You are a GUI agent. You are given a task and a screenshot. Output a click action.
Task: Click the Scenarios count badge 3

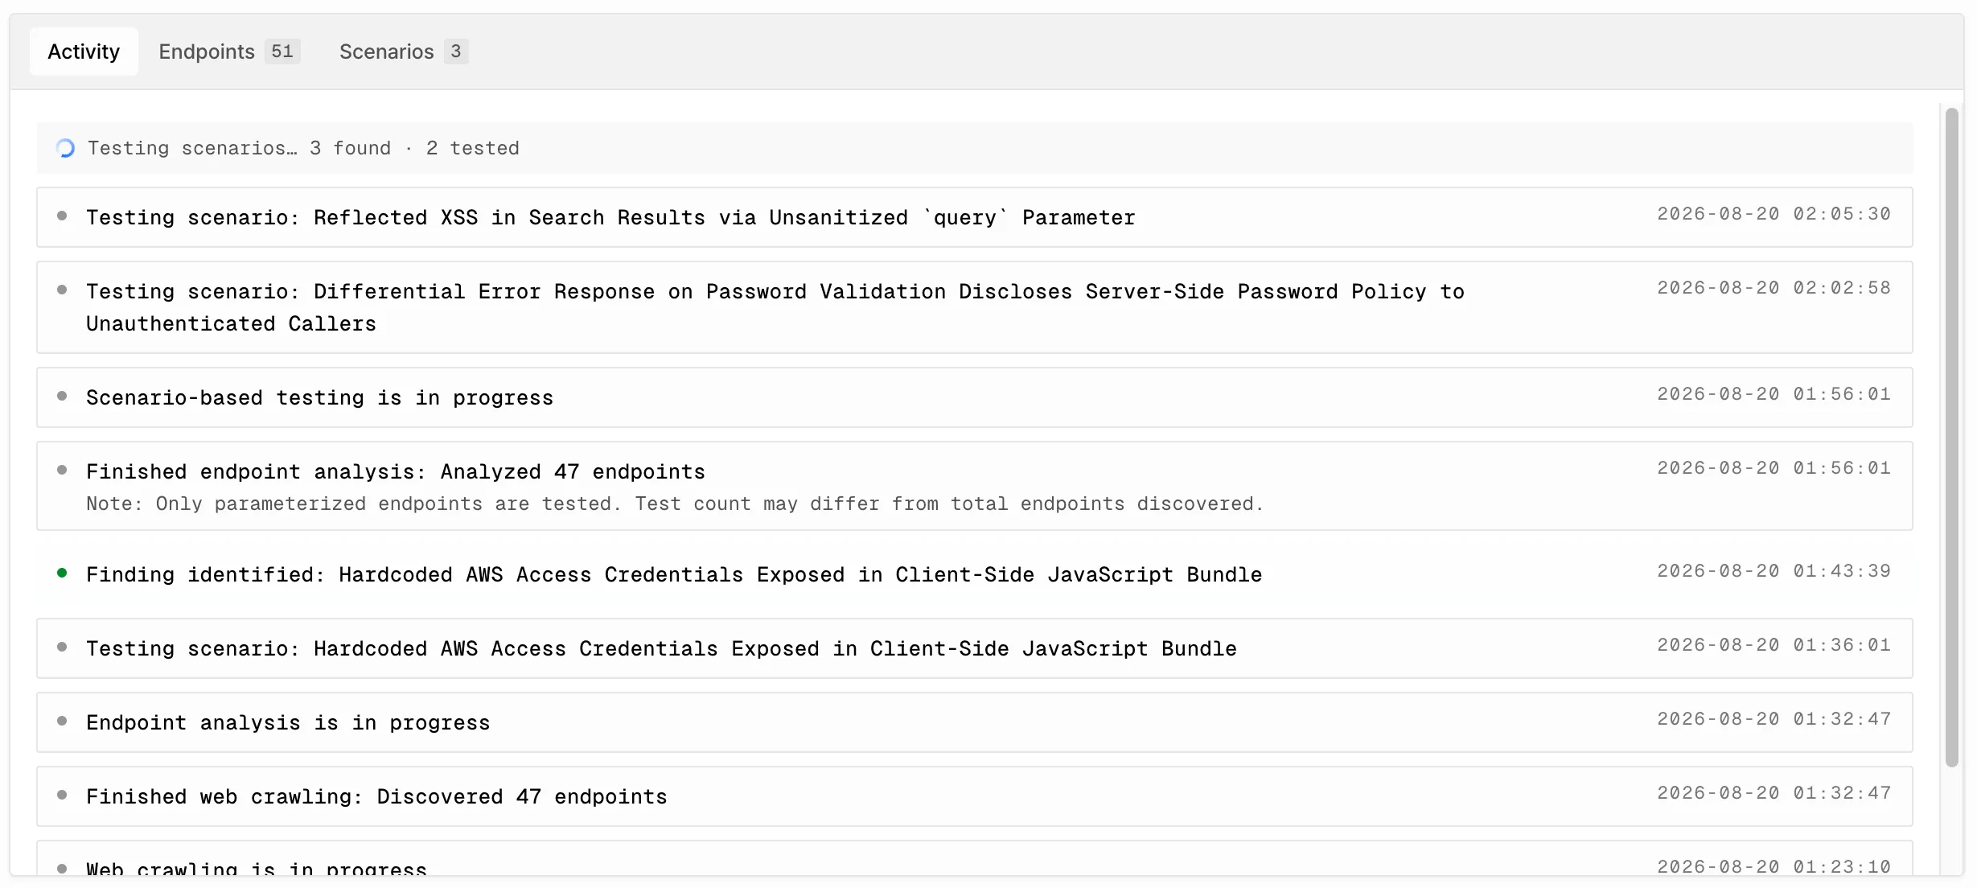tap(456, 51)
